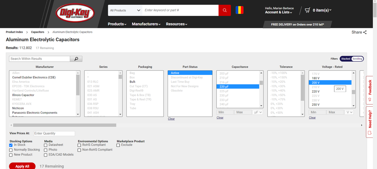This screenshot has height=169, width=377.
Task: Click the Tolerance list scrollbar thumb
Action: 302,88
